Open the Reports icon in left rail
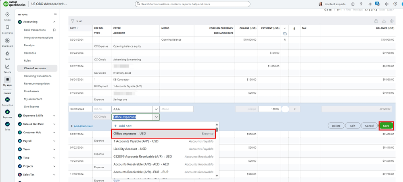 7,66
